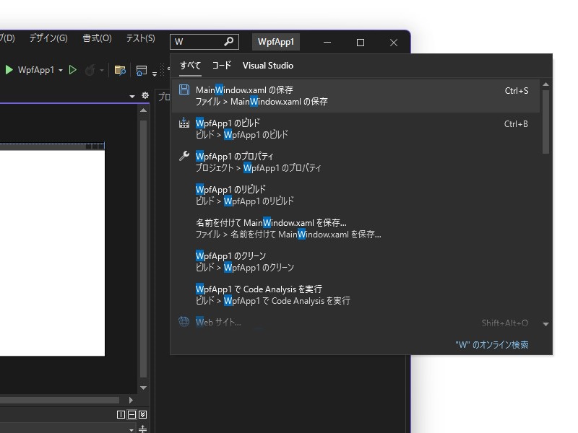The height and width of the screenshot is (433, 578).
Task: Click the search results scrollbar thumb
Action: 546,122
